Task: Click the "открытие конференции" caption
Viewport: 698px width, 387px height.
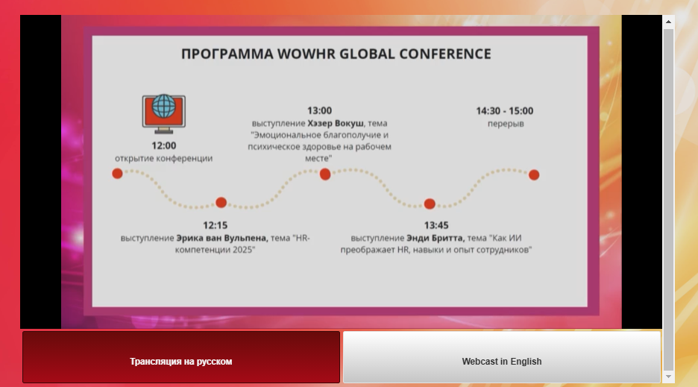Action: (163, 158)
